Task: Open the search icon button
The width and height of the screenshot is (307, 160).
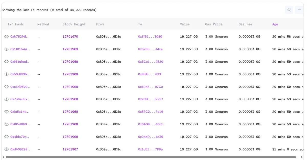Action: point(289,10)
